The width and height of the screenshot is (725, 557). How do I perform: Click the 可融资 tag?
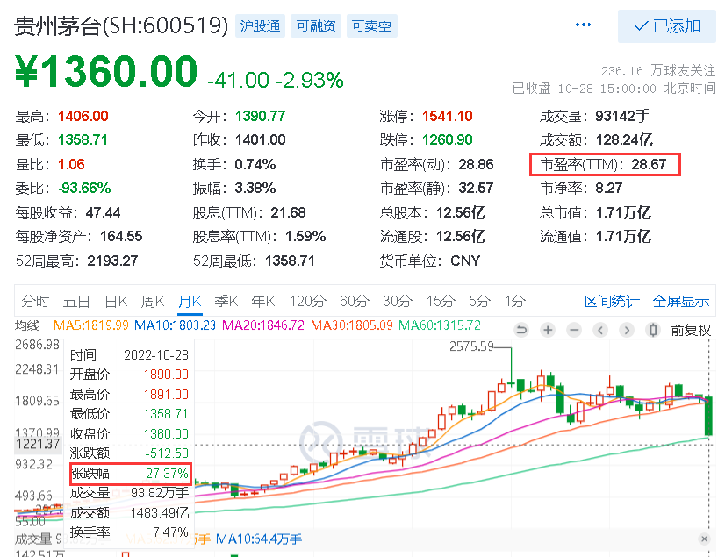(x=316, y=26)
